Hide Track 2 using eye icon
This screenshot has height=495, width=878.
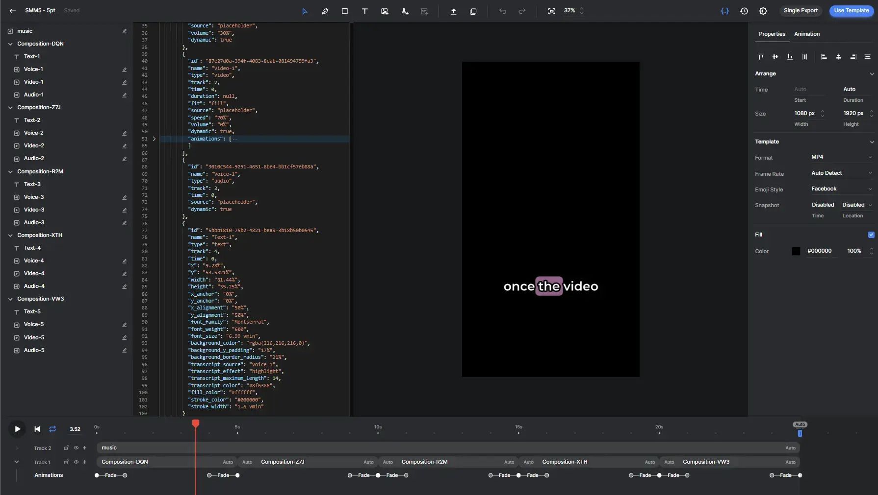click(x=76, y=448)
